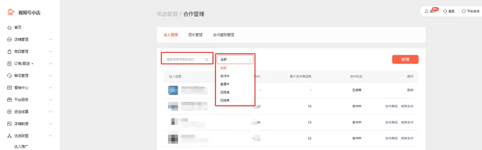
Task: Click 结束合作 in the row with 13 products
Action: click(x=407, y=122)
